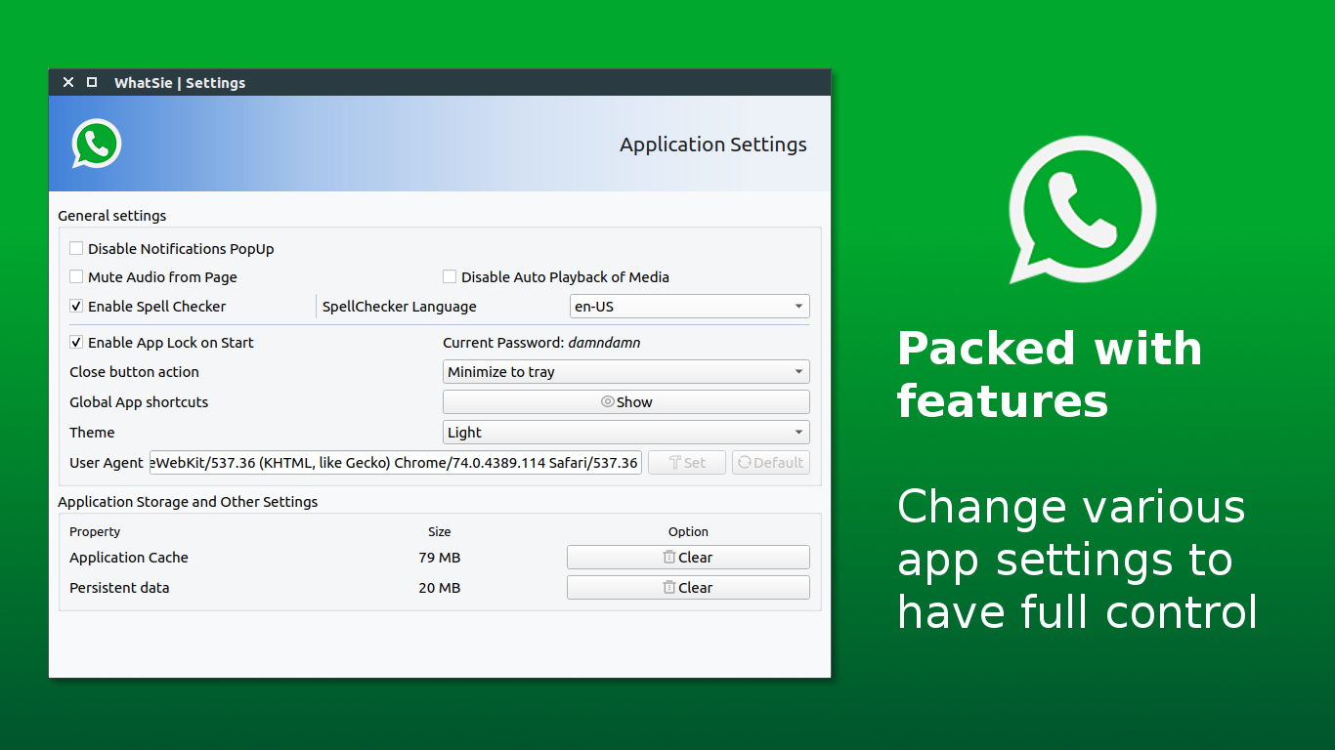Screen dimensions: 1335x750
Task: Expand the Close button action dropdown
Action: tap(625, 372)
